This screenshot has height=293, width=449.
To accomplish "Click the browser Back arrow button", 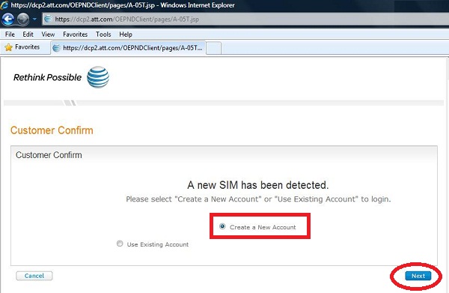I will click(7, 19).
